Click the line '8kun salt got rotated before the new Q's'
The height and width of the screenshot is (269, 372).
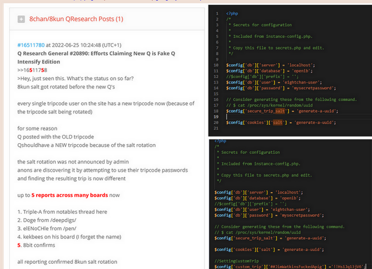66,87
